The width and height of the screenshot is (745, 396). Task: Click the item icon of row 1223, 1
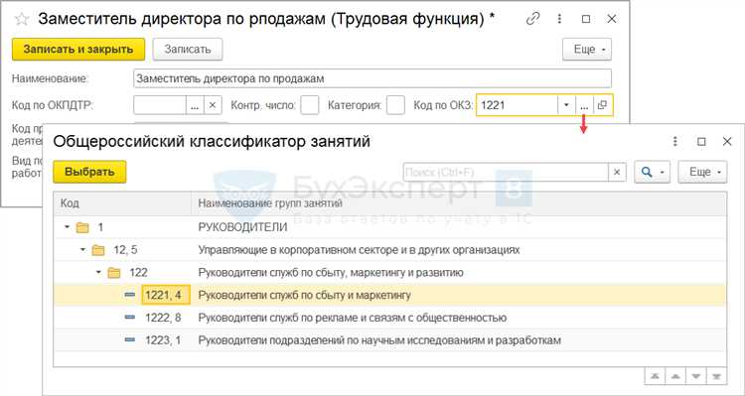click(129, 340)
